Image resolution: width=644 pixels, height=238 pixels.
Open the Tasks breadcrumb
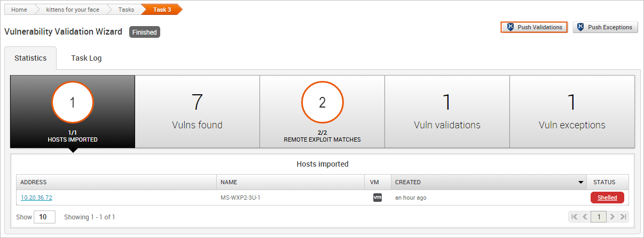coord(126,10)
